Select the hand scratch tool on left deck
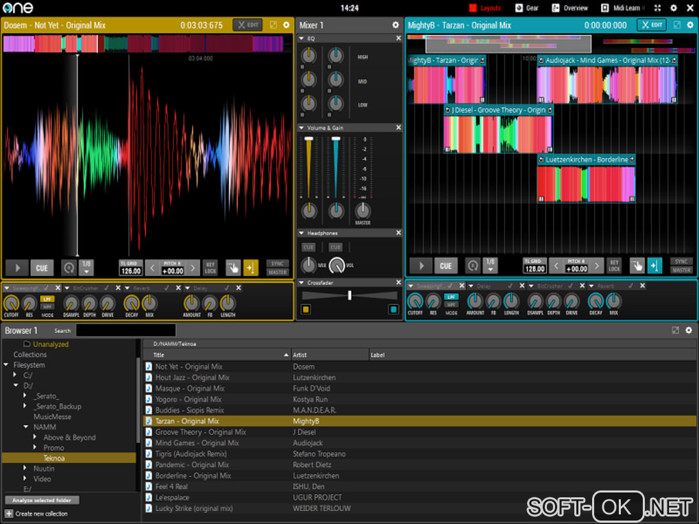The width and height of the screenshot is (699, 524). 233,267
